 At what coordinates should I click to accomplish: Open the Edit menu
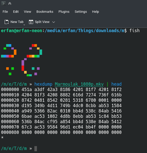[16, 12]
